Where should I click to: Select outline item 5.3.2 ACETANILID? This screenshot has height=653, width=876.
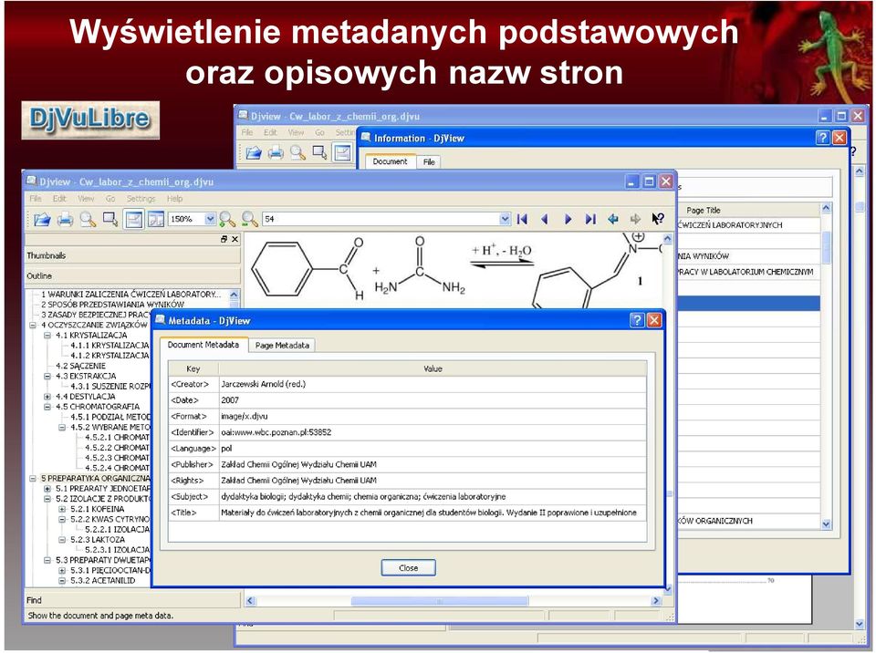102,581
